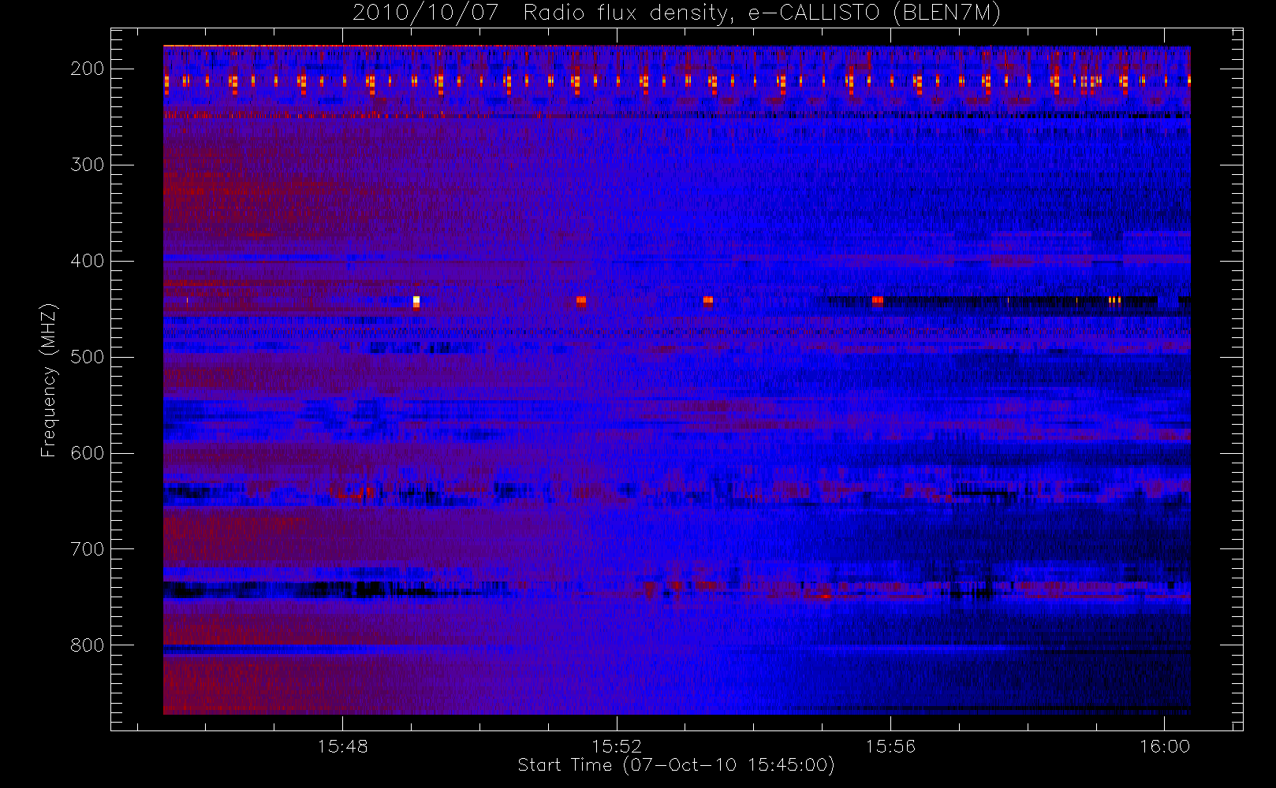Select the 15:52 time tick label
1276x788 pixels.
tap(617, 746)
